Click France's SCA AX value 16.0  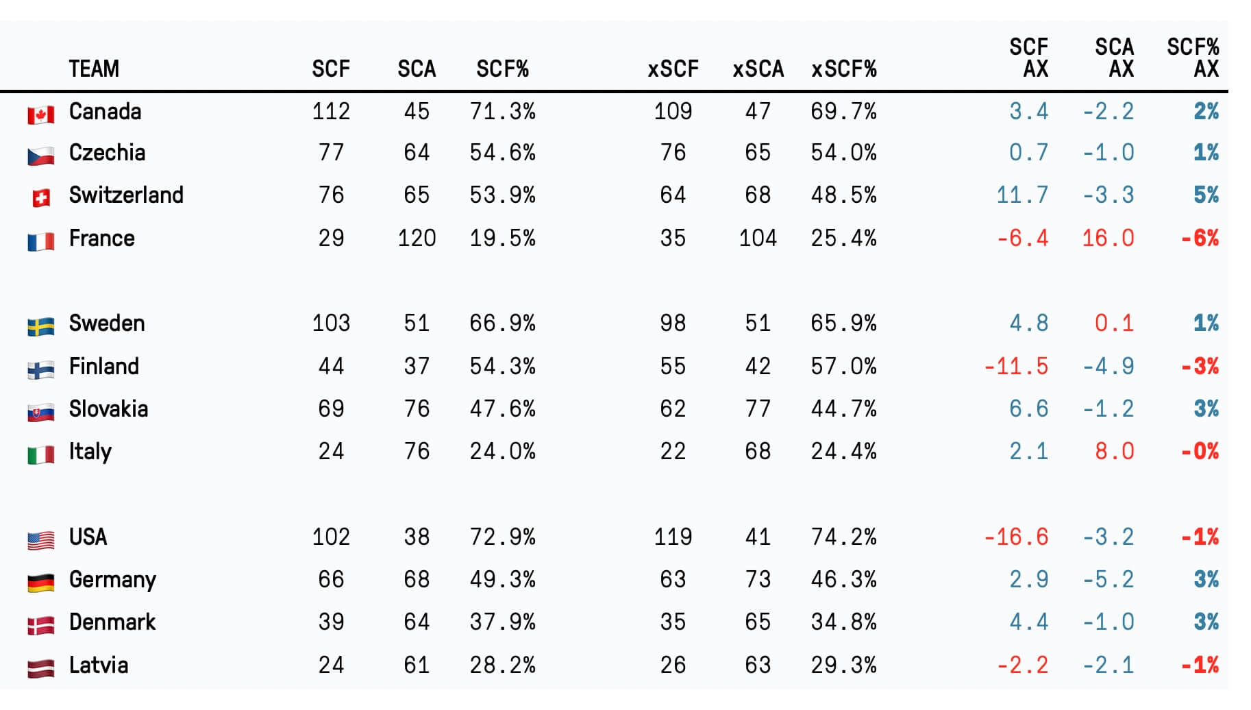click(1108, 238)
